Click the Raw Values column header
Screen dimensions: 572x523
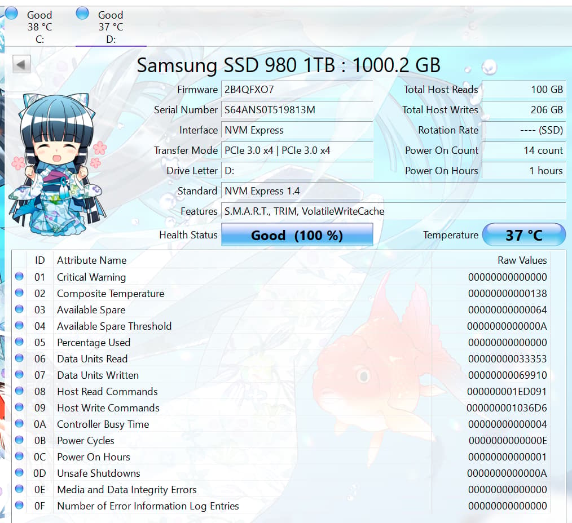coord(491,260)
